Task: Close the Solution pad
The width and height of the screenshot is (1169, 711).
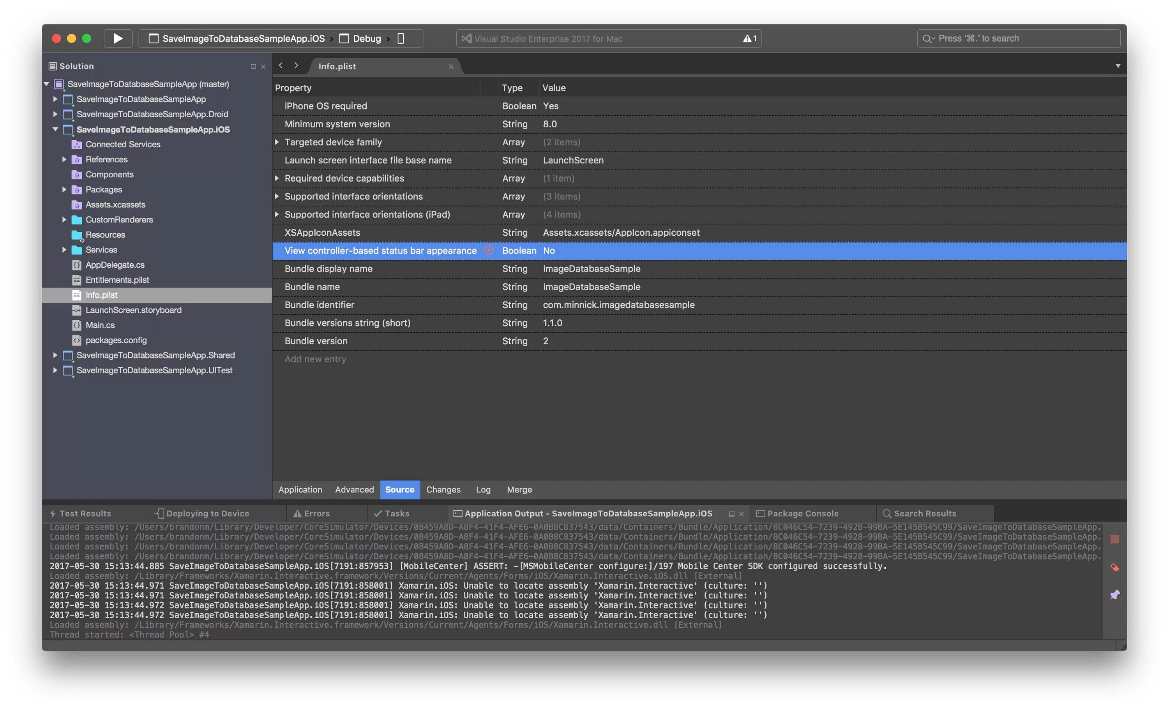Action: point(263,66)
